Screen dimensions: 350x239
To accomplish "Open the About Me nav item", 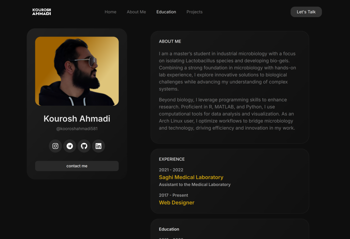I will (136, 12).
